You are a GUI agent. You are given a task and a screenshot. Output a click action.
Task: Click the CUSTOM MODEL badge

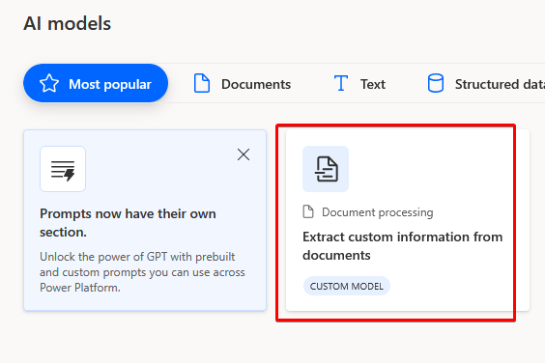(x=347, y=286)
